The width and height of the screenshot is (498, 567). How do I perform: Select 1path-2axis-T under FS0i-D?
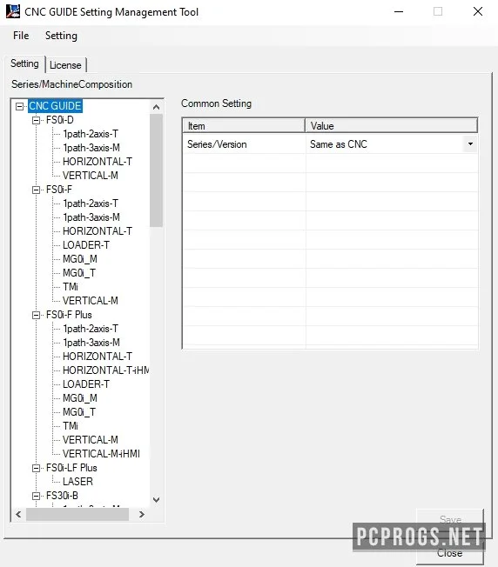tap(91, 134)
